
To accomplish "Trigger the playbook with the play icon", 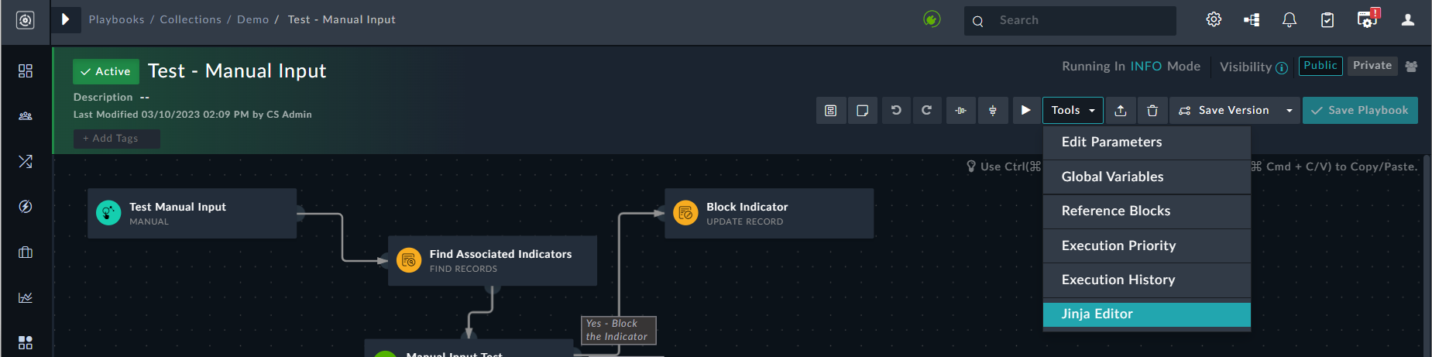I will [x=1026, y=110].
